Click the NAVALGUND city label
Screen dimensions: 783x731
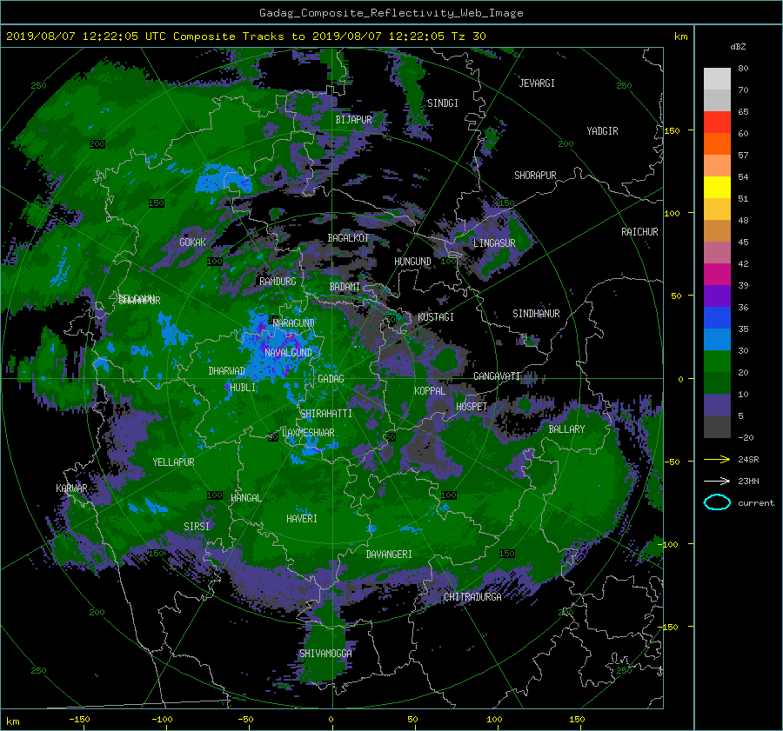pos(288,353)
